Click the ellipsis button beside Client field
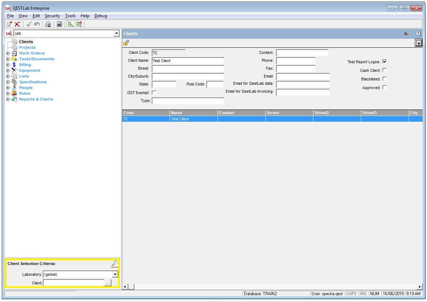The height and width of the screenshot is (302, 427). 107,283
